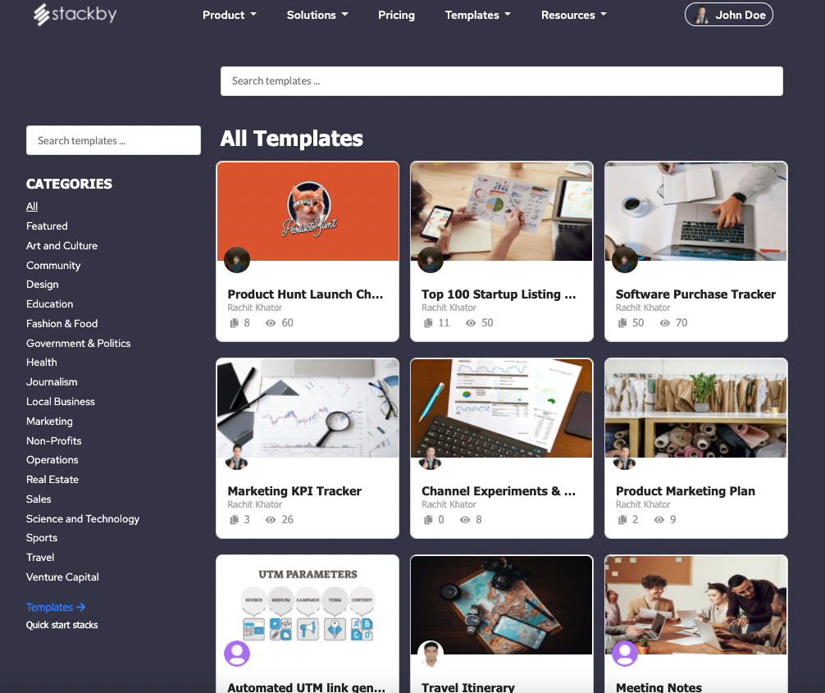
Task: Click purple user avatar on UTM card
Action: [237, 654]
